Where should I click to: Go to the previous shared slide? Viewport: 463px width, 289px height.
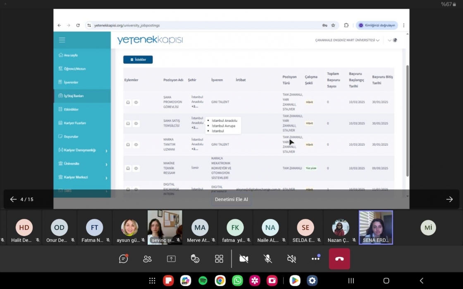[13, 199]
